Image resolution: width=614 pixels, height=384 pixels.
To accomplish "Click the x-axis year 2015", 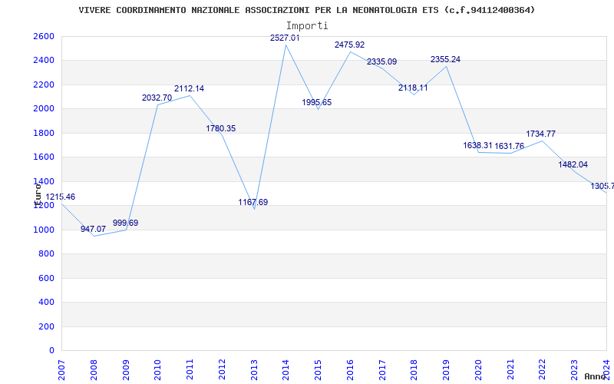I will (x=318, y=369).
